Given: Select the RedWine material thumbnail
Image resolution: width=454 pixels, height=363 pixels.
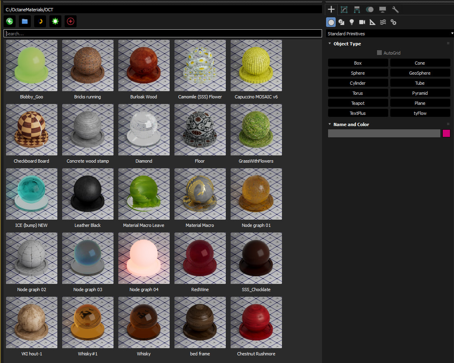Looking at the screenshot, I should pyautogui.click(x=200, y=258).
